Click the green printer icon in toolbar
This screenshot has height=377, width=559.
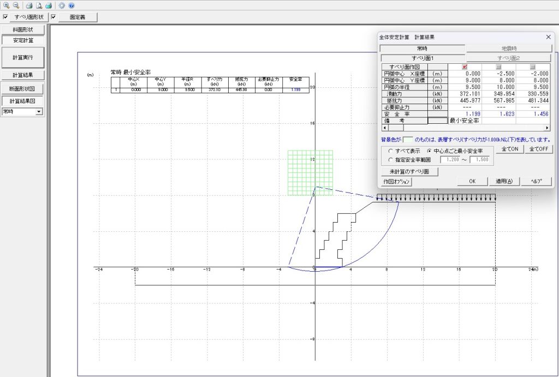coord(49,5)
